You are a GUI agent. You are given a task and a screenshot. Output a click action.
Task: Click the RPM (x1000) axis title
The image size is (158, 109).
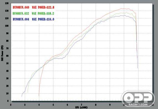pos(81,107)
